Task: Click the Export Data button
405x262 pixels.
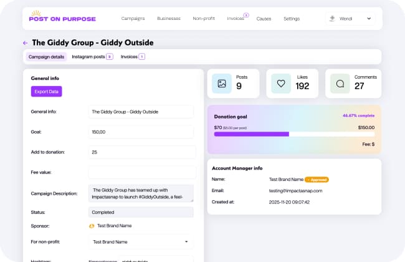Action: click(x=47, y=91)
